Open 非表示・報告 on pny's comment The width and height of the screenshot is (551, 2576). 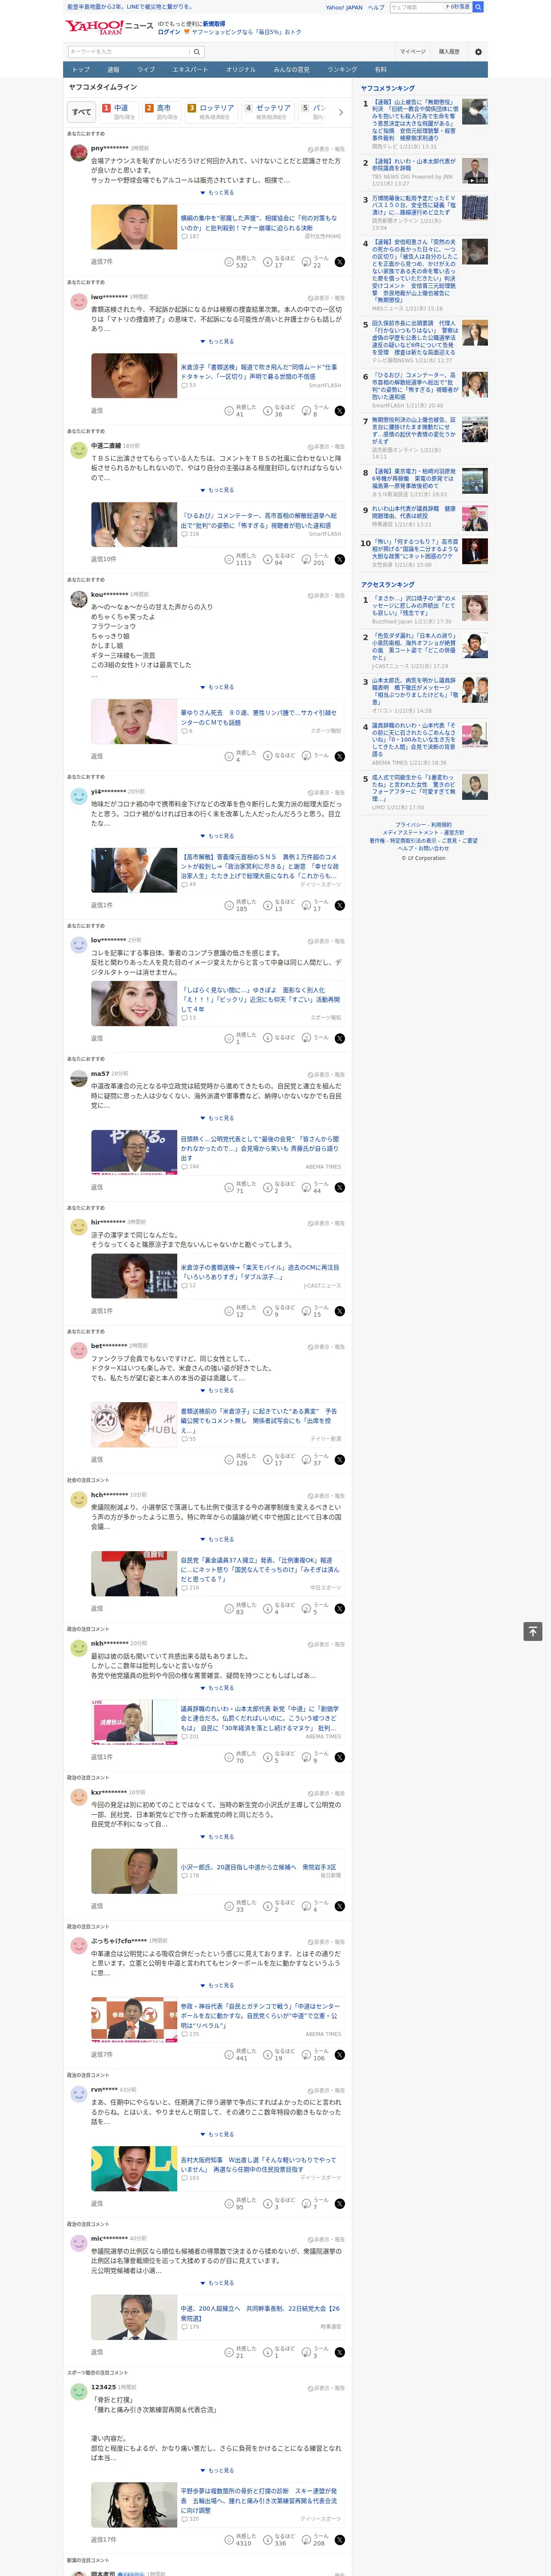(326, 148)
